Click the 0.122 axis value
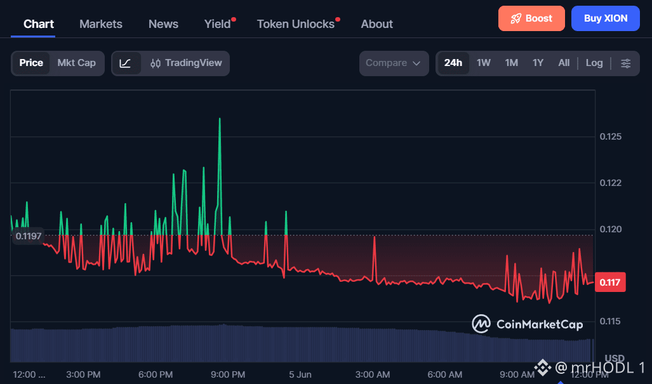Screen dimensions: 652x384 coord(611,183)
